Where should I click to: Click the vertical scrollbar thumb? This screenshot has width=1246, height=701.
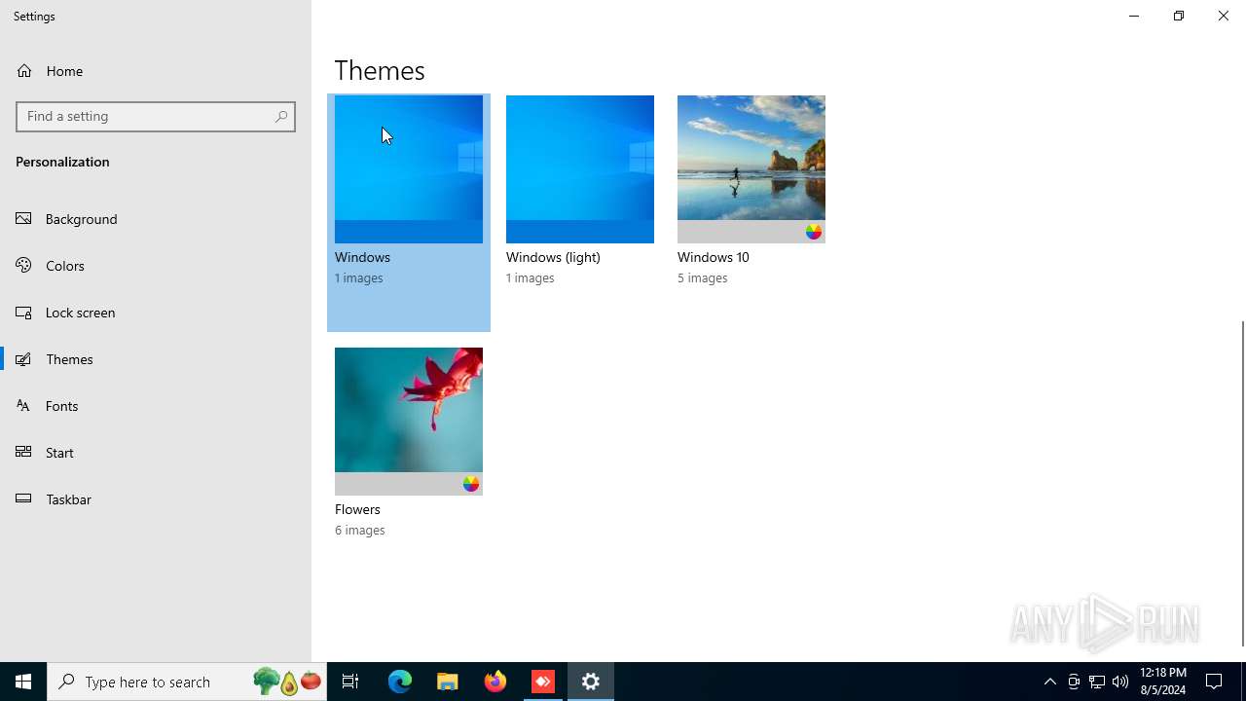coord(1242,483)
